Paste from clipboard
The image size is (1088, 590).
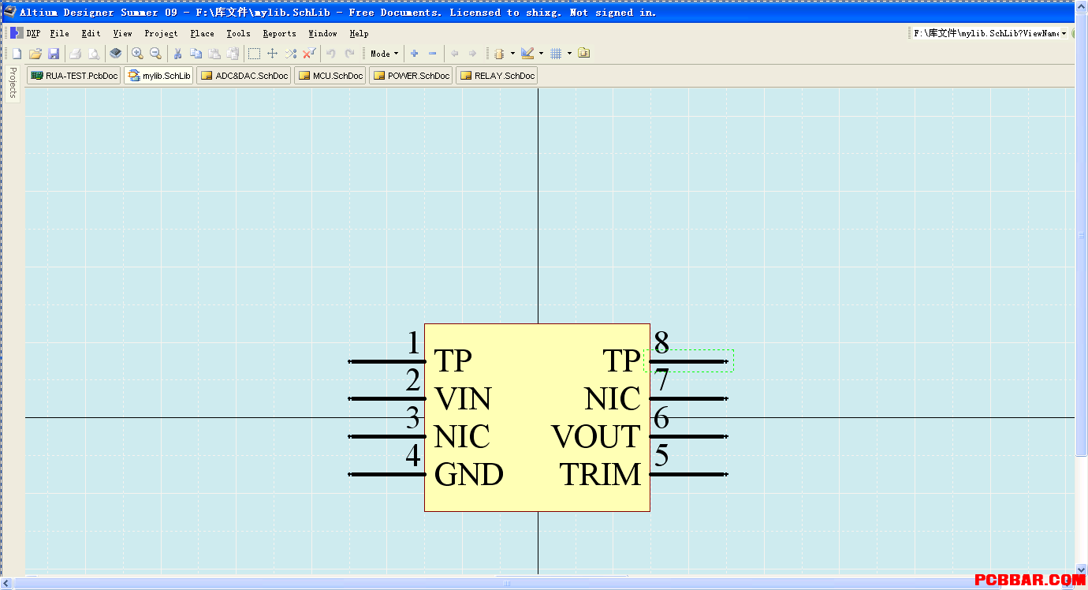(214, 54)
